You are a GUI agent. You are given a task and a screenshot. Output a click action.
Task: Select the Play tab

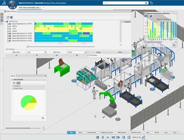coord(71,133)
